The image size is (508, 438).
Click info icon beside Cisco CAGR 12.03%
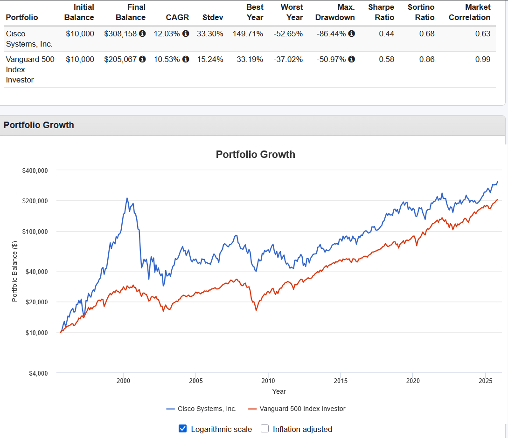coord(186,34)
